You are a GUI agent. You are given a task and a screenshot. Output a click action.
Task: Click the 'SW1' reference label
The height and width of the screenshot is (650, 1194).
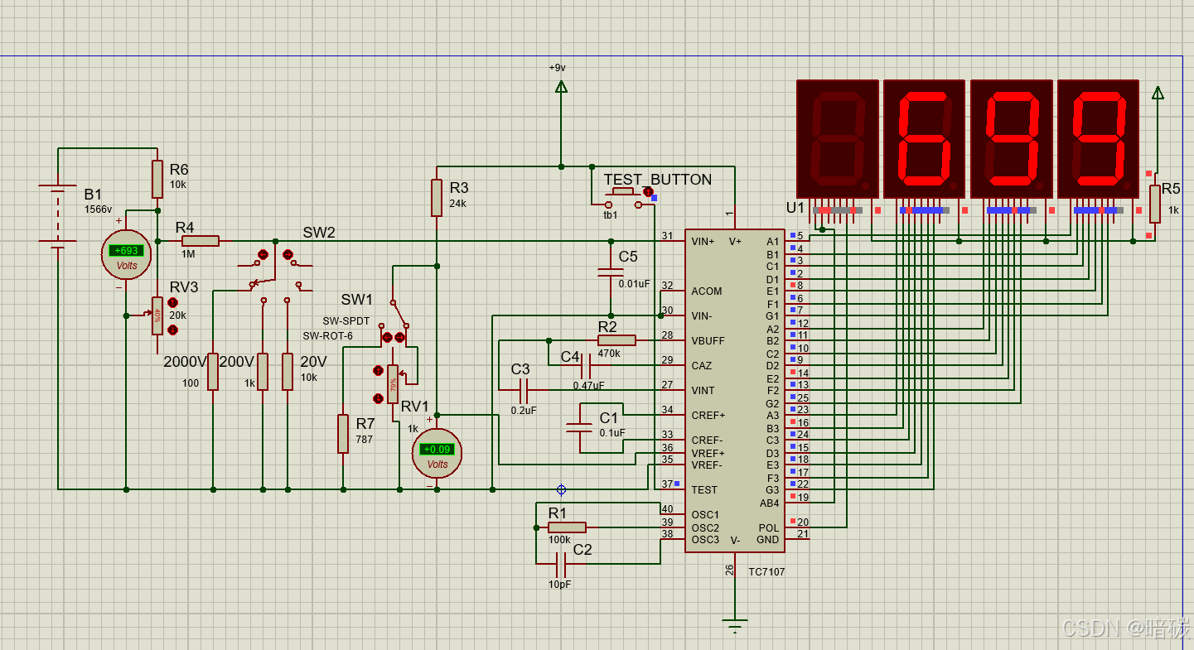[x=357, y=299]
